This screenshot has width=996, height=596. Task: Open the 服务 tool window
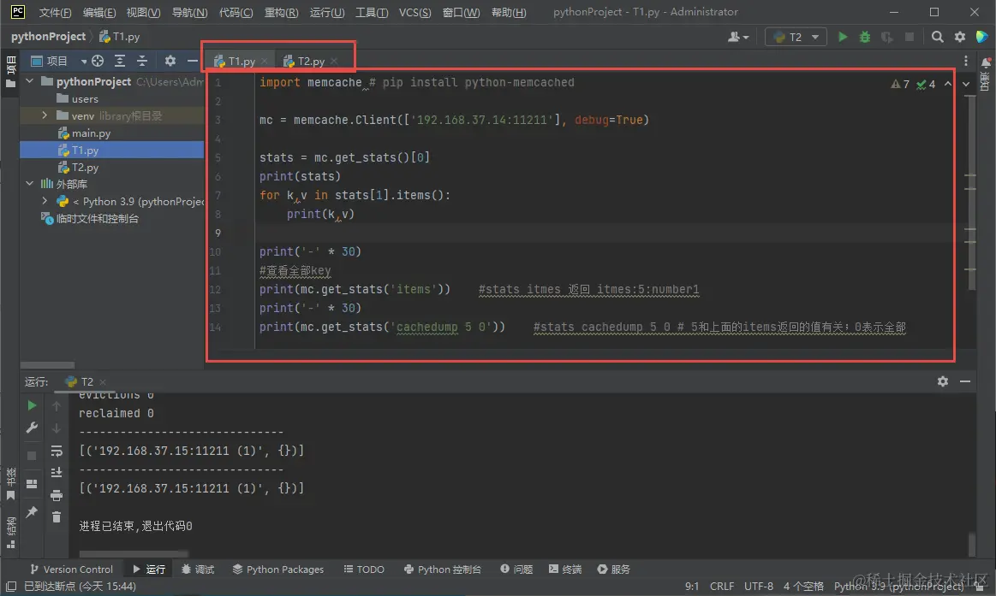(x=613, y=569)
